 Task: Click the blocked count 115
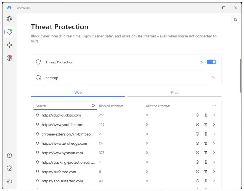point(102,124)
